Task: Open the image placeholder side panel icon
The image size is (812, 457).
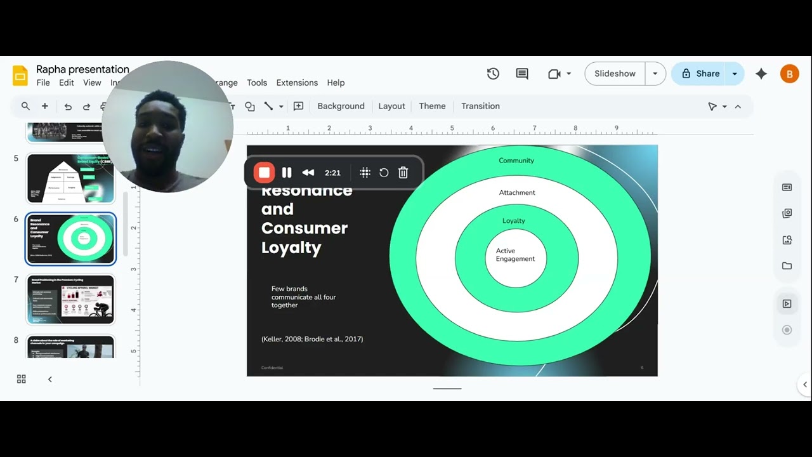Action: click(787, 240)
